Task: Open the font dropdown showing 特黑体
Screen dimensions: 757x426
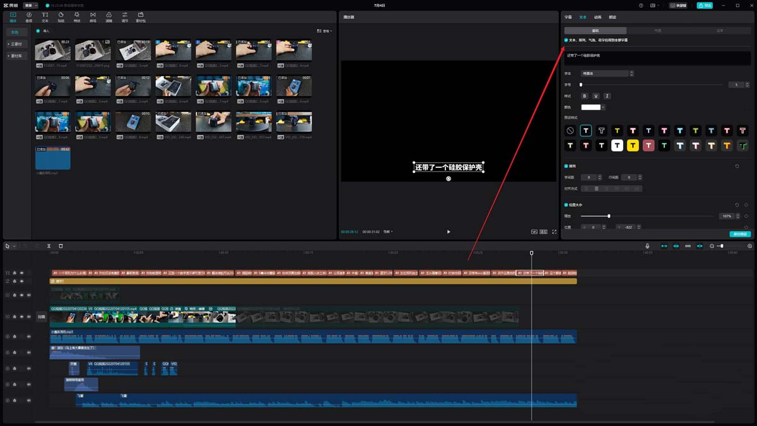Action: coord(607,73)
